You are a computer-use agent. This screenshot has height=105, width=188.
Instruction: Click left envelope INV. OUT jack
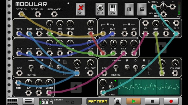coord(90,73)
